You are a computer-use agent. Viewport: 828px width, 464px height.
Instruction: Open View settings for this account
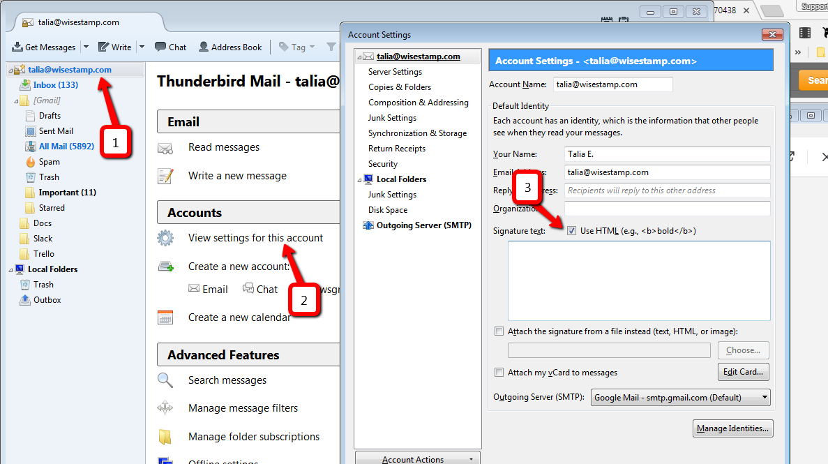(255, 238)
